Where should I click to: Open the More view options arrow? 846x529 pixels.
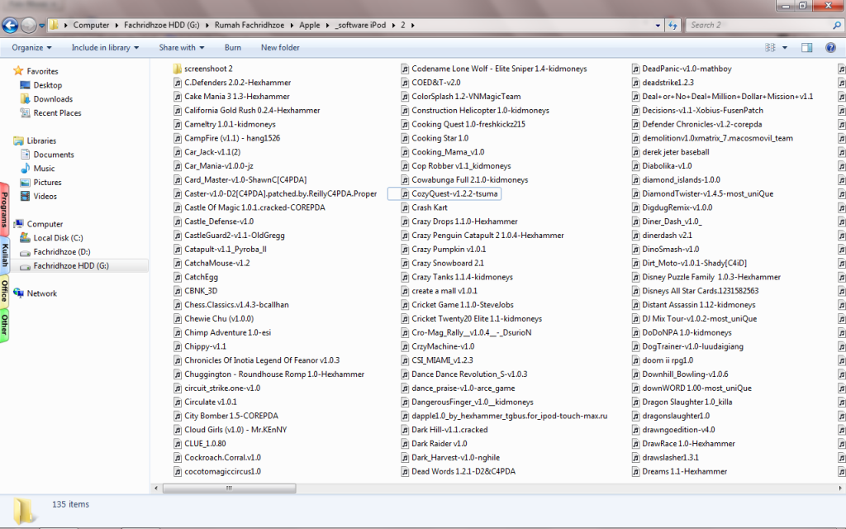pyautogui.click(x=785, y=47)
